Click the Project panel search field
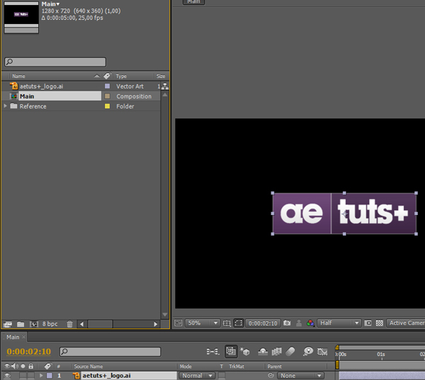The width and height of the screenshot is (425, 380). [x=55, y=62]
